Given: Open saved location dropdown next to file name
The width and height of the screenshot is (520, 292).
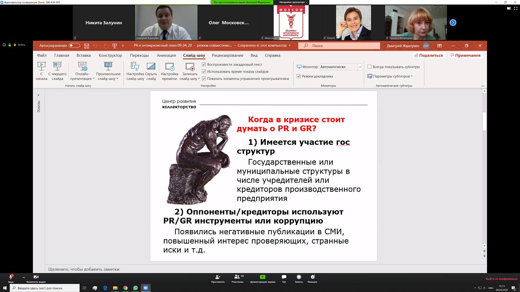Looking at the screenshot, I should coord(289,45).
